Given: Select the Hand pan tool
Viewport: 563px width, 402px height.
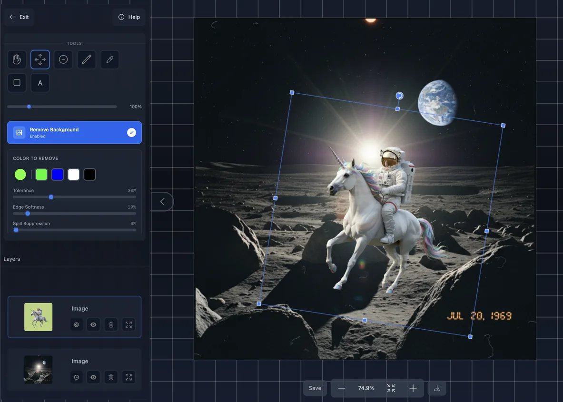Looking at the screenshot, I should (x=17, y=59).
